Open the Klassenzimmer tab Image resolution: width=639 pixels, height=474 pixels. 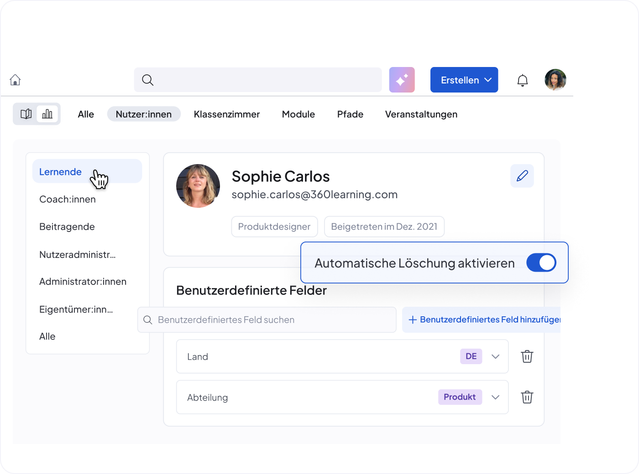[227, 114]
